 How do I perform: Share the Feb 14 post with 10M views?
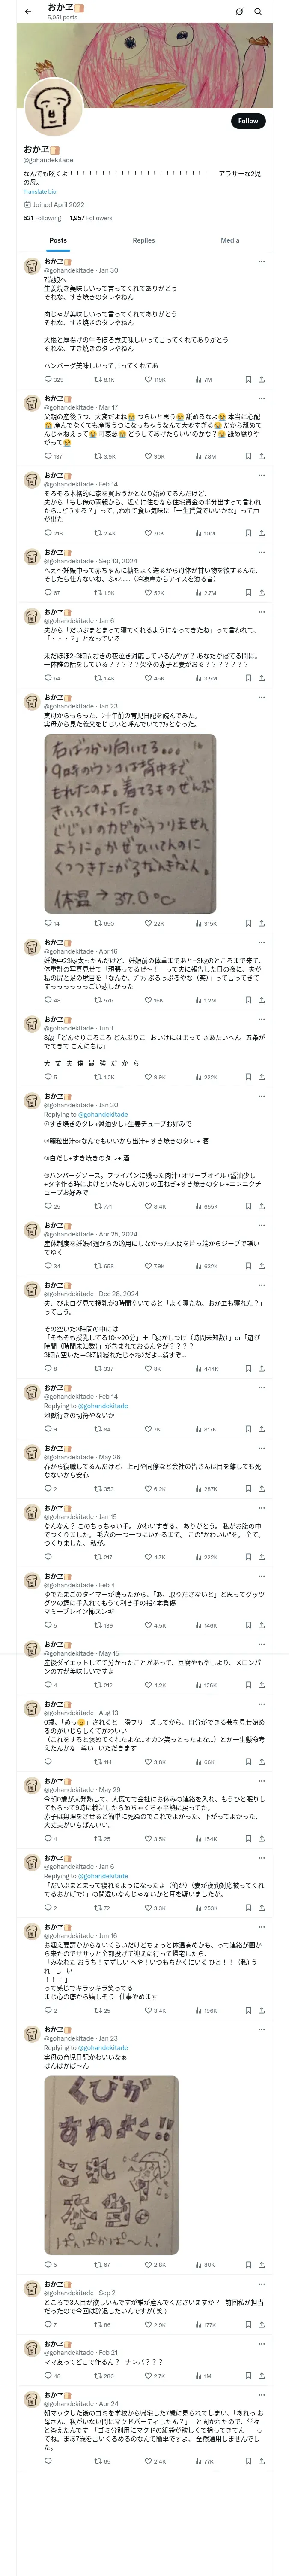click(x=261, y=533)
